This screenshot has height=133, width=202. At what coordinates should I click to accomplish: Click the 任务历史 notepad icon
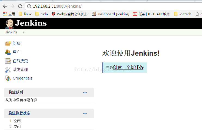pos(8,61)
